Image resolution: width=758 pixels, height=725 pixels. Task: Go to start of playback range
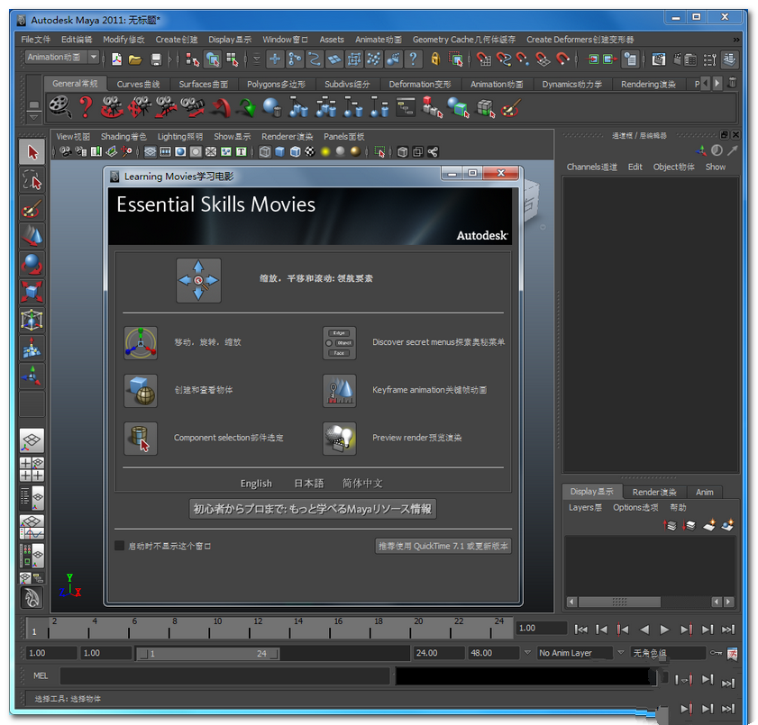580,630
